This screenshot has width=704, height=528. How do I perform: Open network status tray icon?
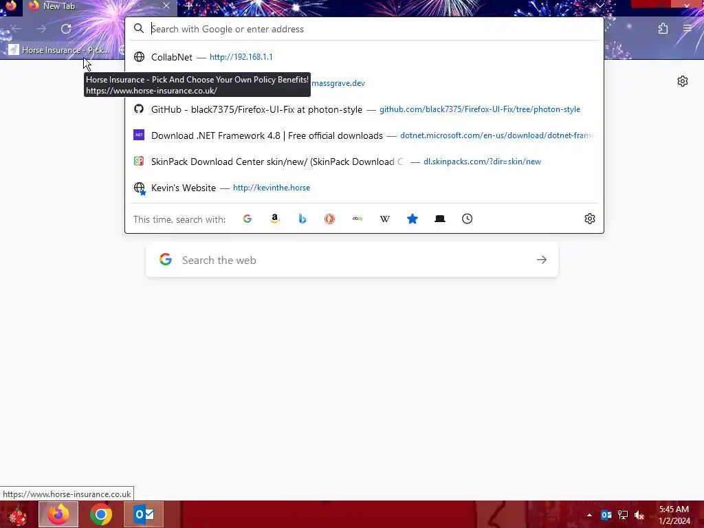click(623, 515)
